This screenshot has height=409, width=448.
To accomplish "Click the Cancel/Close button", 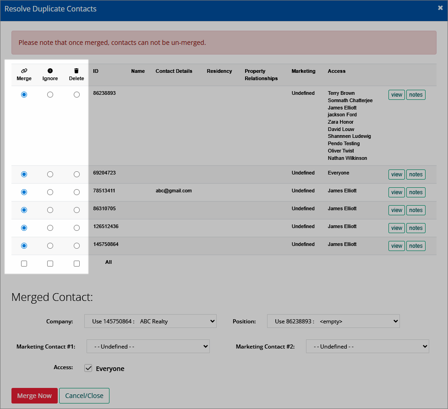I will 84,396.
